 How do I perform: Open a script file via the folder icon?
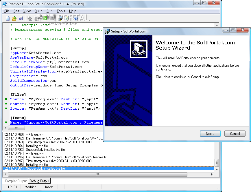(14, 18)
